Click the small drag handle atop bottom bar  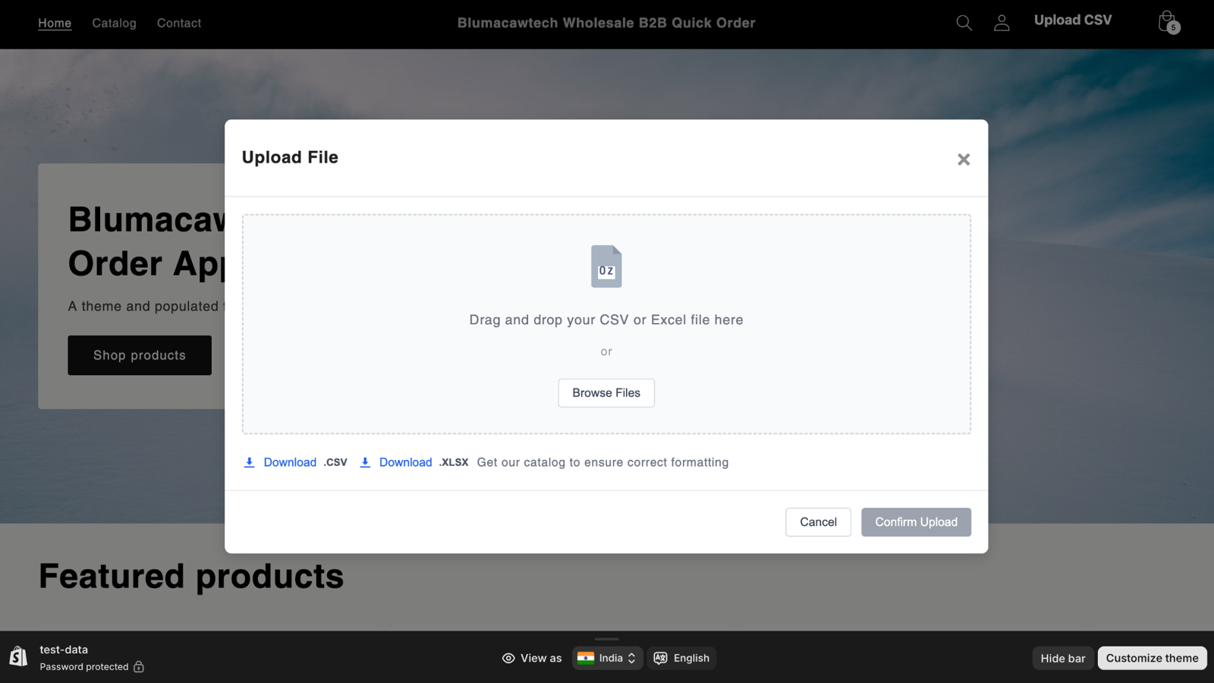pos(606,639)
